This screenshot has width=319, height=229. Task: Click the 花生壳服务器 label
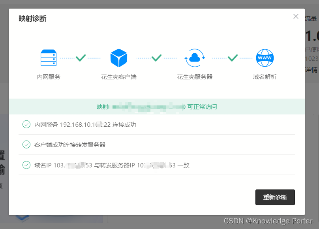pos(195,77)
